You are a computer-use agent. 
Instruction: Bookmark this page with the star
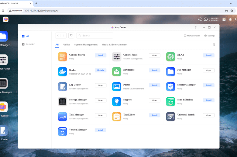(232, 11)
